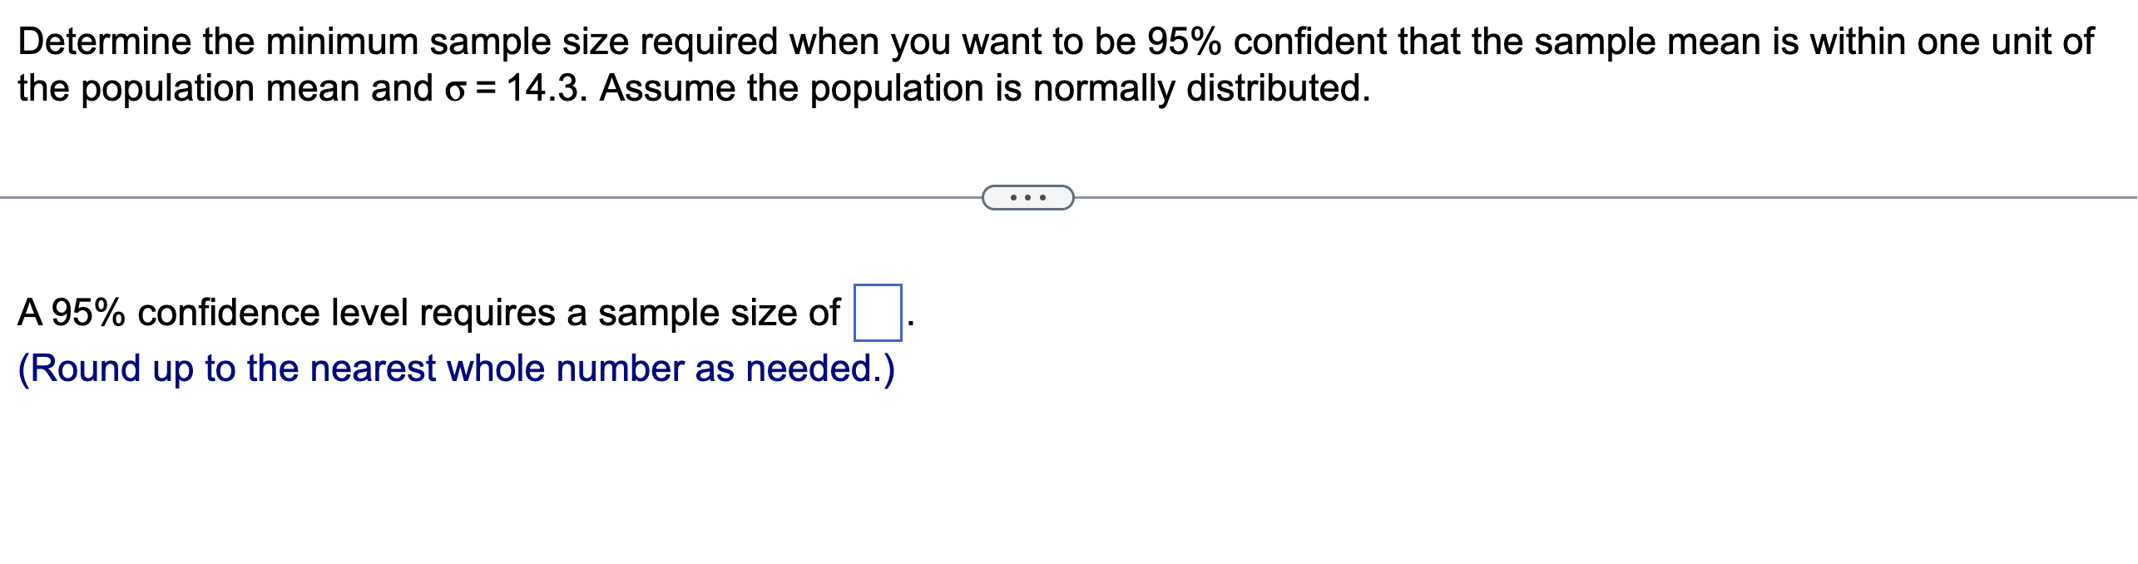Expand the hidden section using the ellipsis button
This screenshot has width=2138, height=564.
(x=1027, y=196)
